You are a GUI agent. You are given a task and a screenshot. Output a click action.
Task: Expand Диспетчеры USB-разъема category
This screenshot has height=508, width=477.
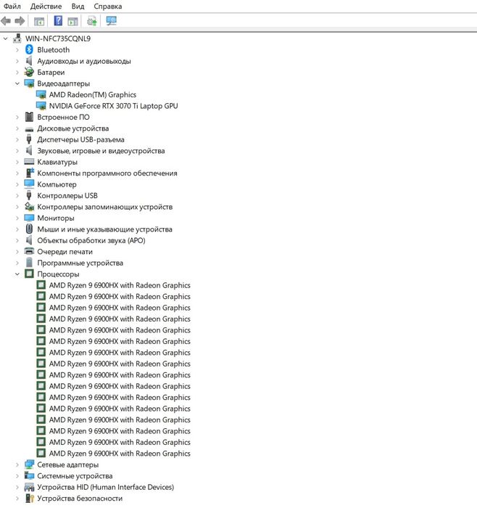click(x=17, y=139)
